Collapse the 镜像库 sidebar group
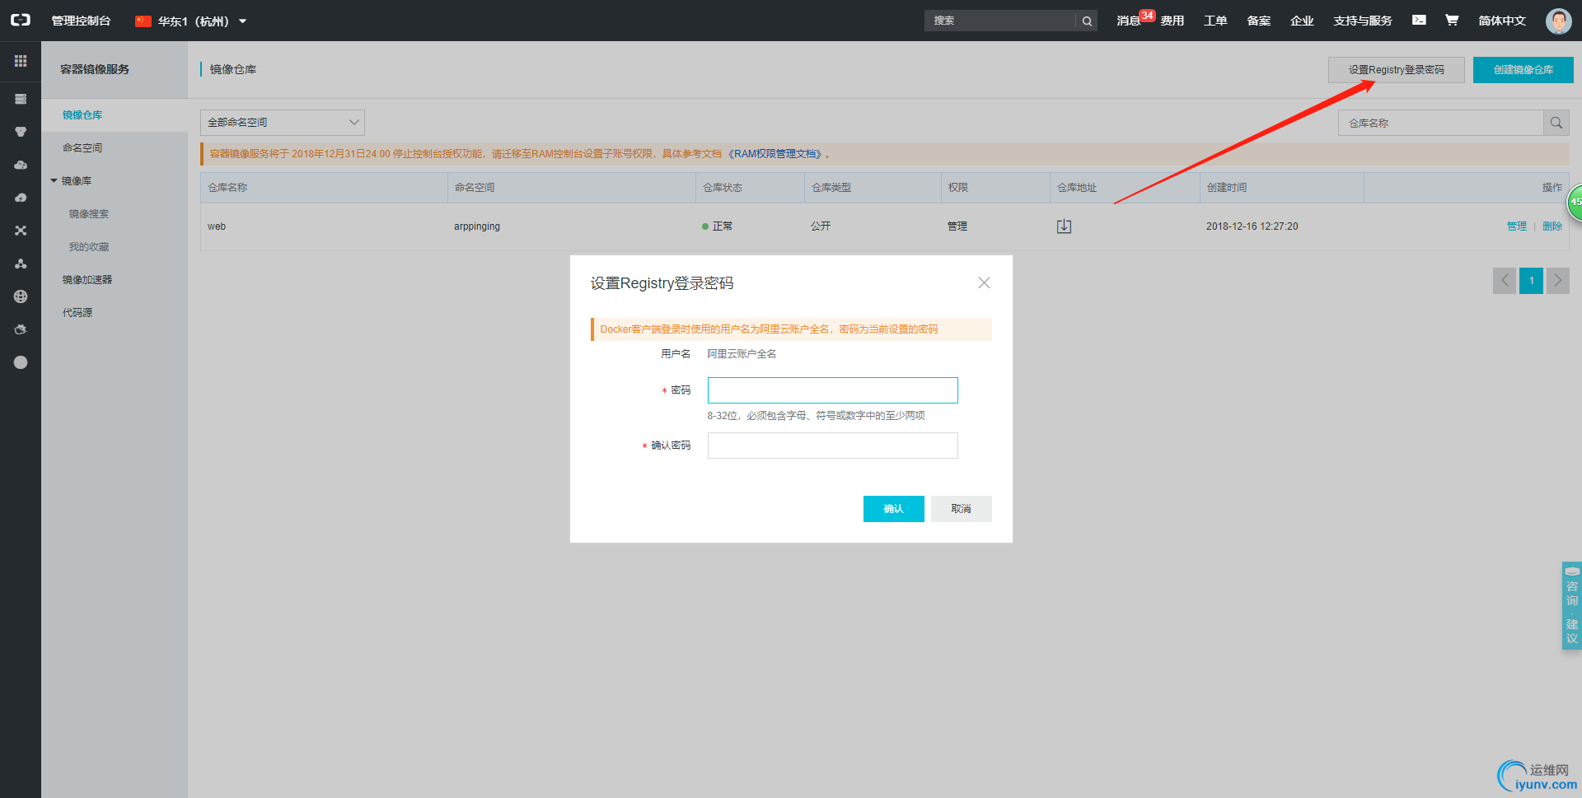1582x798 pixels. click(71, 181)
